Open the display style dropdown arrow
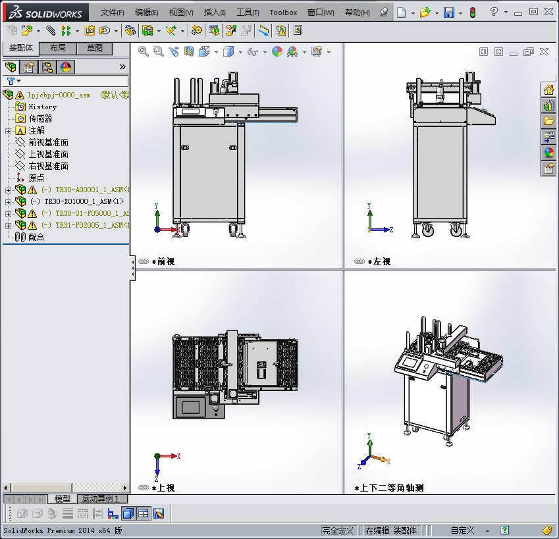Screen dimensions: 559x539 click(240, 51)
